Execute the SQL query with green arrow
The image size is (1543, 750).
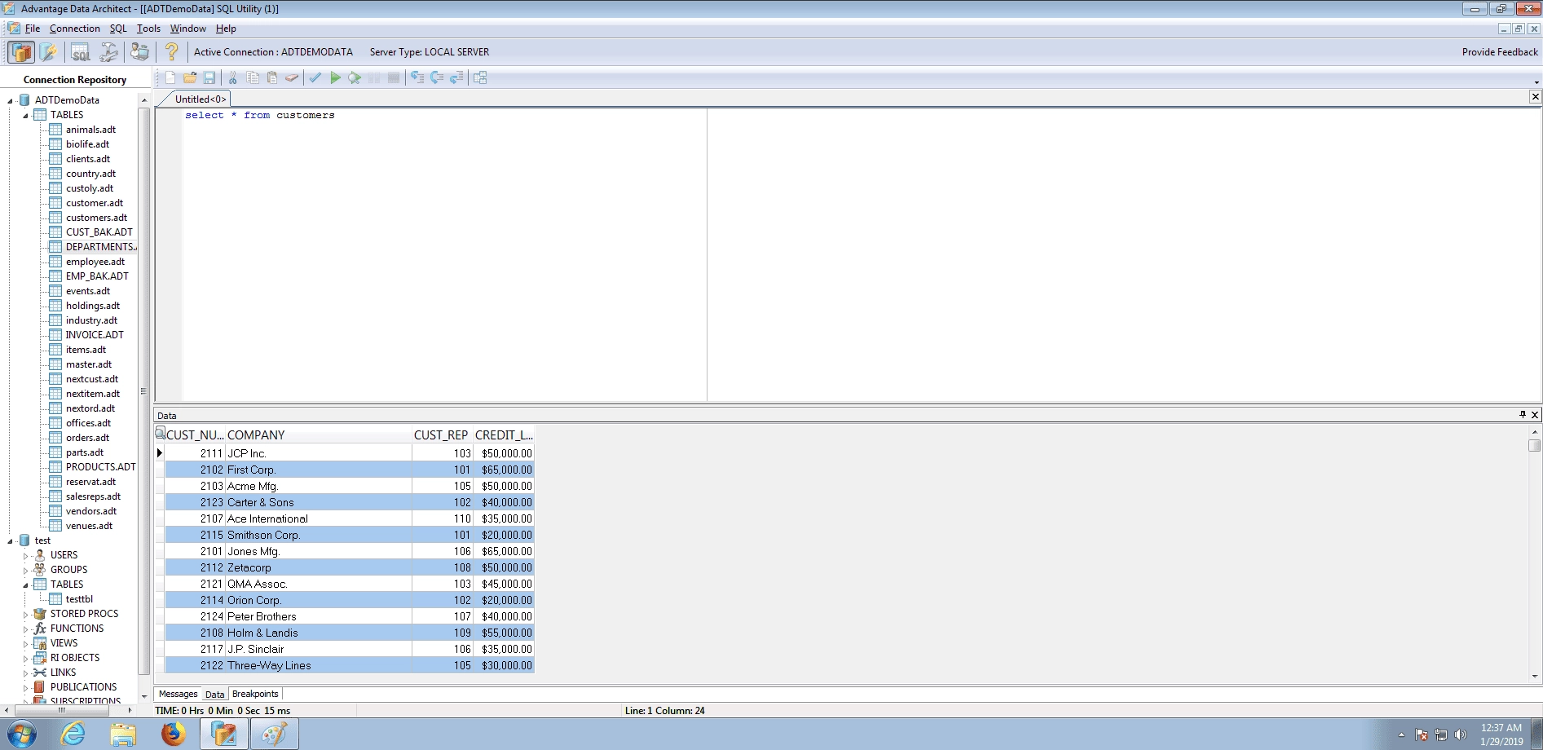tap(335, 78)
